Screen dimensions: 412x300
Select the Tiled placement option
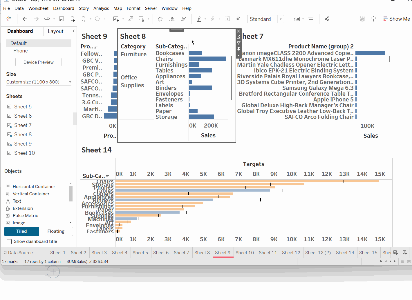[x=21, y=231]
